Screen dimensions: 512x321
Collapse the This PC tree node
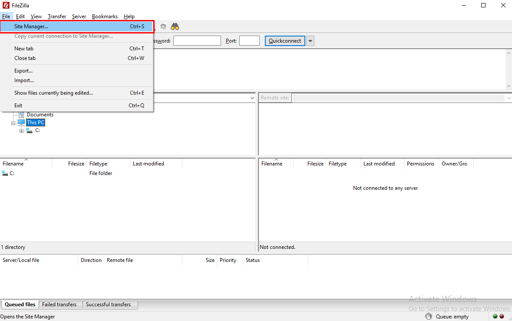coord(13,123)
